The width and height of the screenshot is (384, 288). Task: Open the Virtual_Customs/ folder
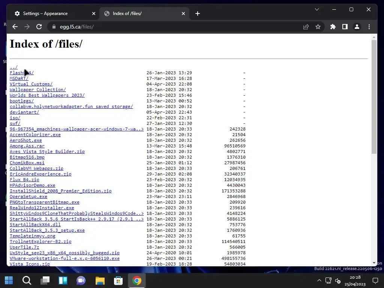tap(31, 84)
